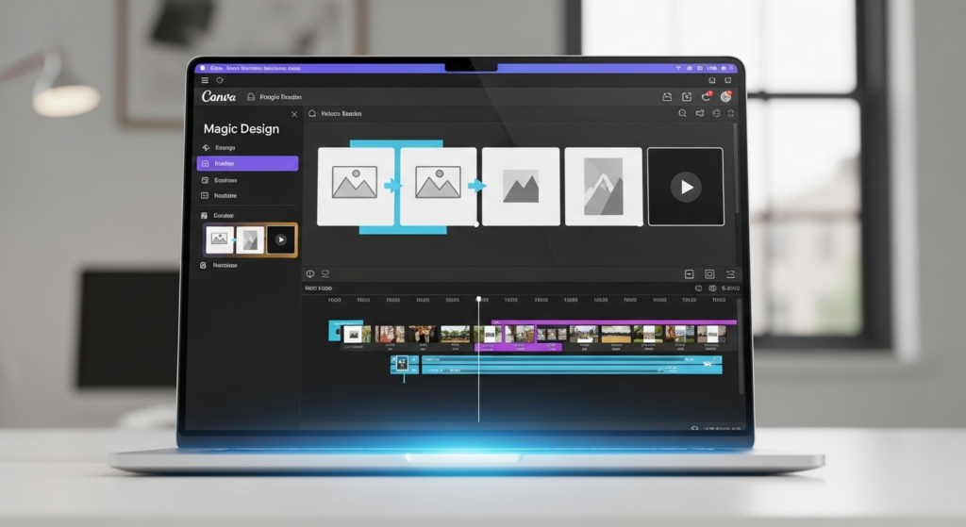Image resolution: width=966 pixels, height=527 pixels.
Task: Choose the orange-bordered template thumbnail in sidebar
Action: (x=250, y=239)
